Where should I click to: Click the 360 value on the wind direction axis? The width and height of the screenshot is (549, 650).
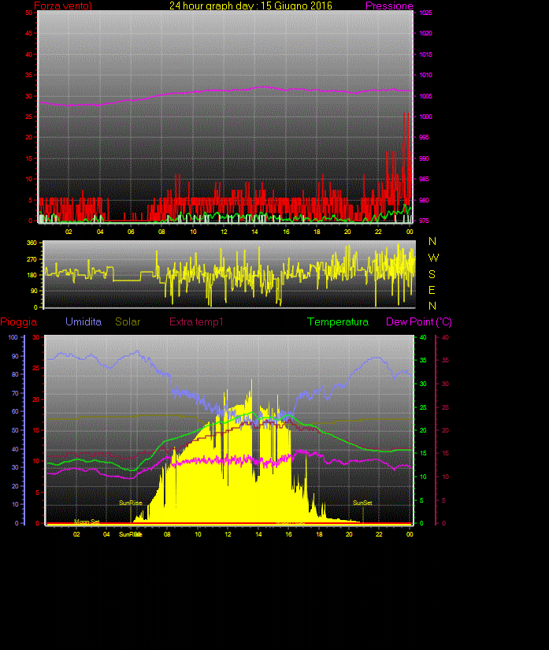coord(32,243)
